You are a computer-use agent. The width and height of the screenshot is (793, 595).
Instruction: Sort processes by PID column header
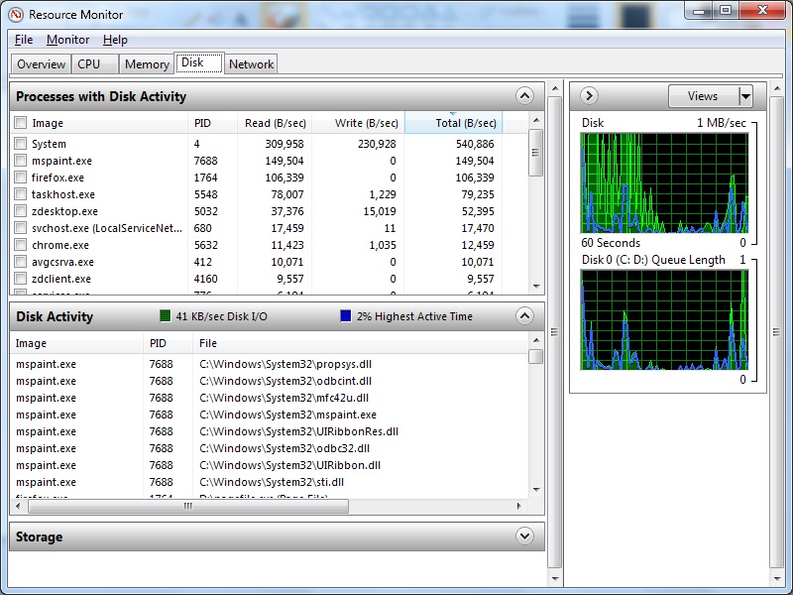click(212, 123)
